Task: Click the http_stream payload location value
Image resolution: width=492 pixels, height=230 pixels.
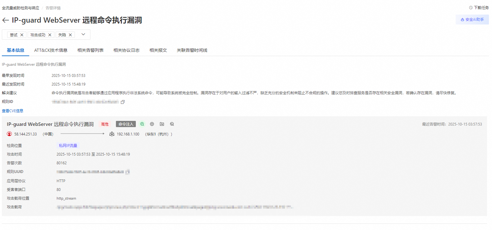Action: tap(66, 198)
